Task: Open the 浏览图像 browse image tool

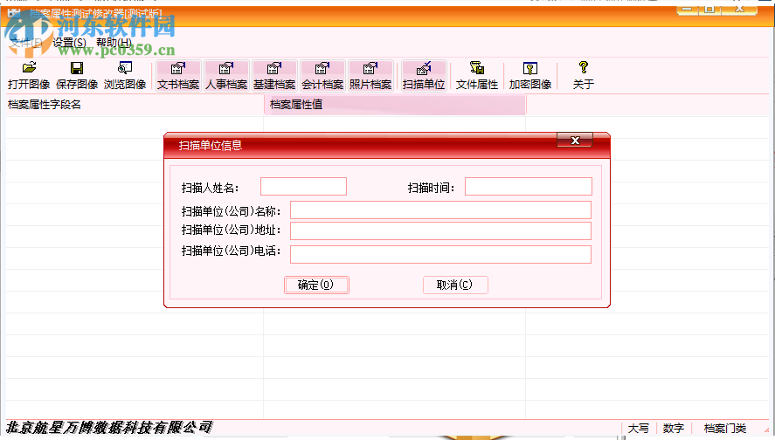Action: (125, 76)
